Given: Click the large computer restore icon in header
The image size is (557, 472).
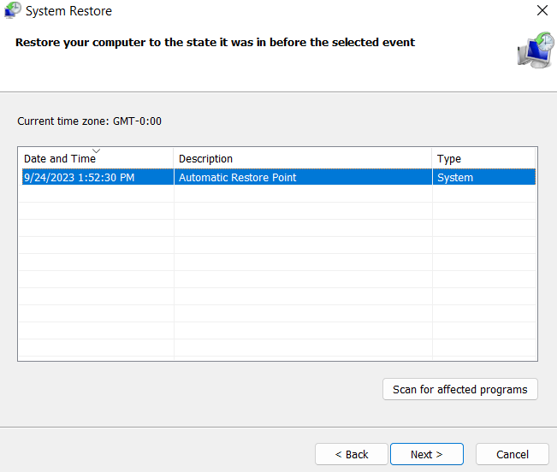Looking at the screenshot, I should 535,50.
